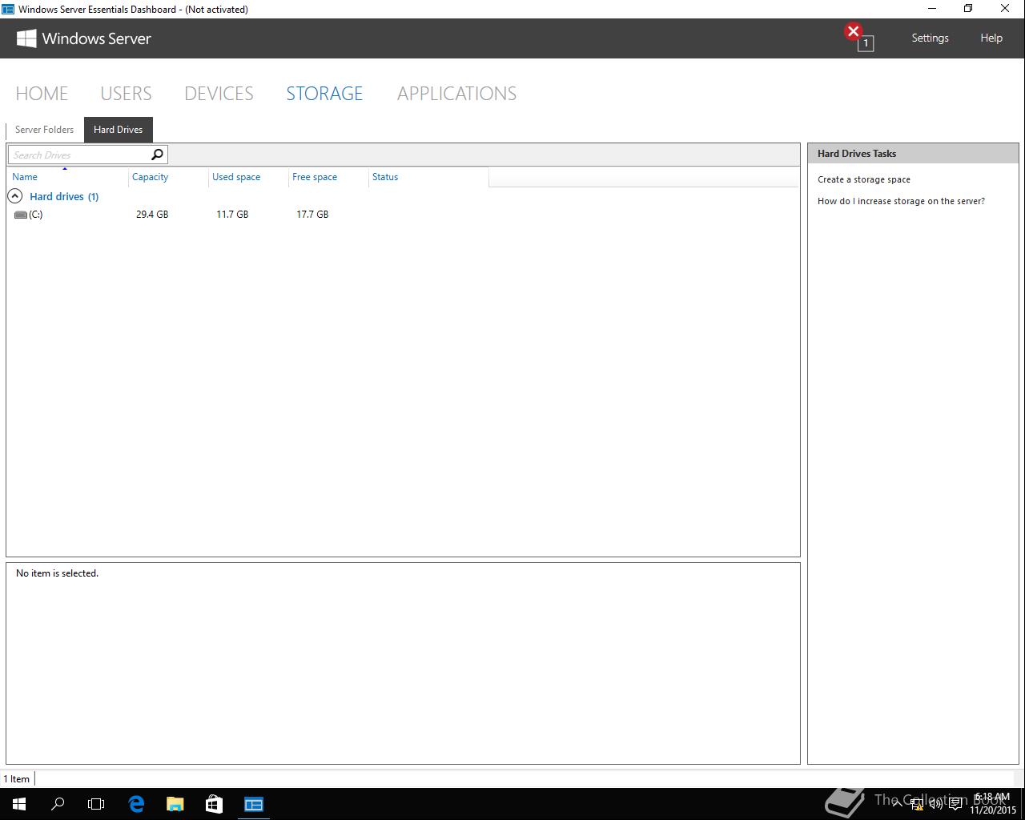
Task: Go to the STORAGE section
Action: (324, 94)
